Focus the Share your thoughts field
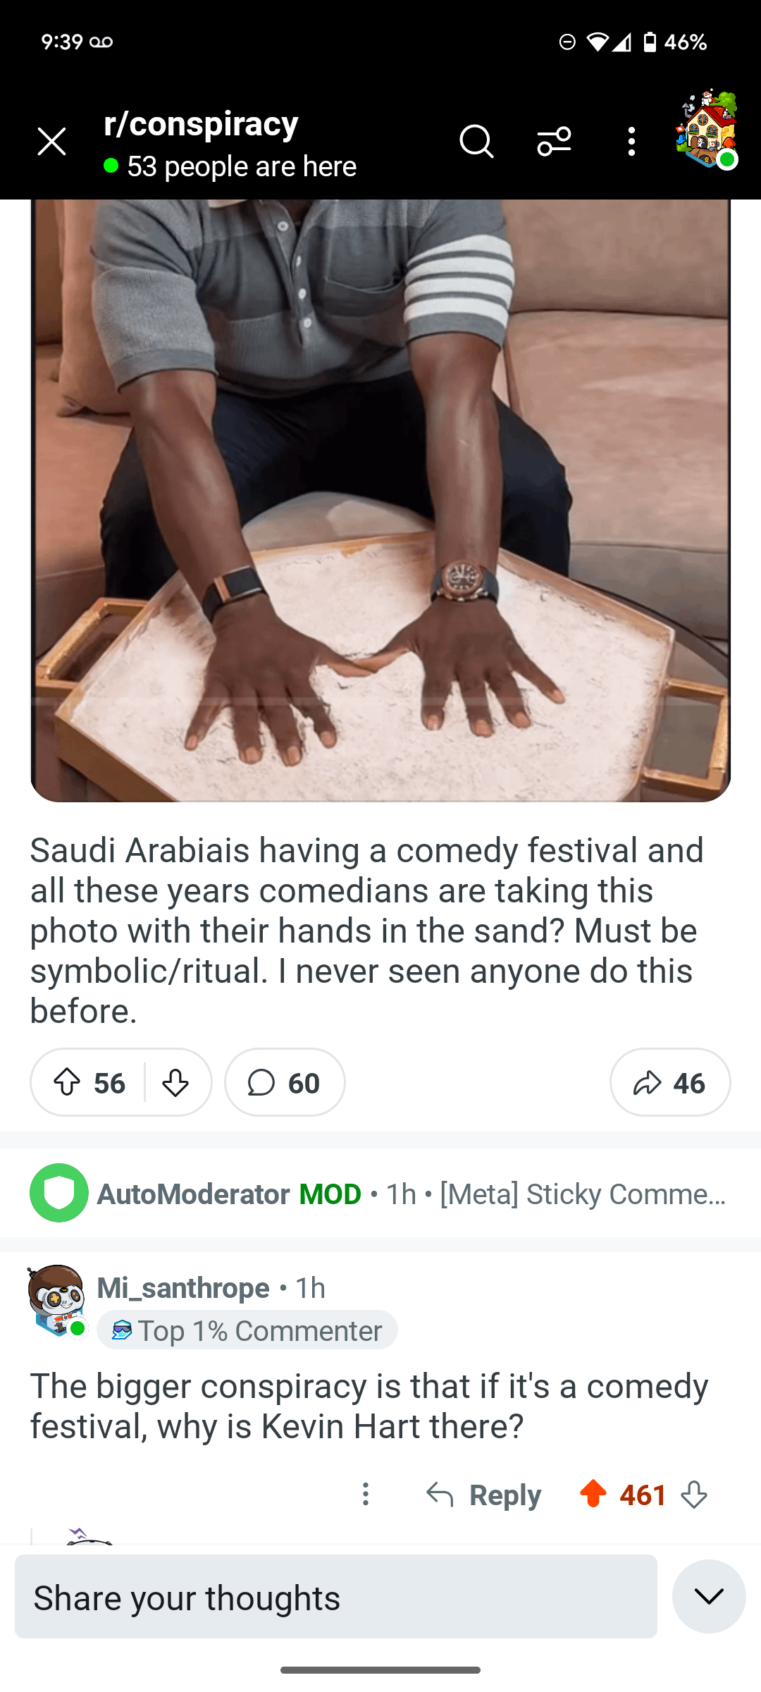The height and width of the screenshot is (1692, 761). click(335, 1597)
